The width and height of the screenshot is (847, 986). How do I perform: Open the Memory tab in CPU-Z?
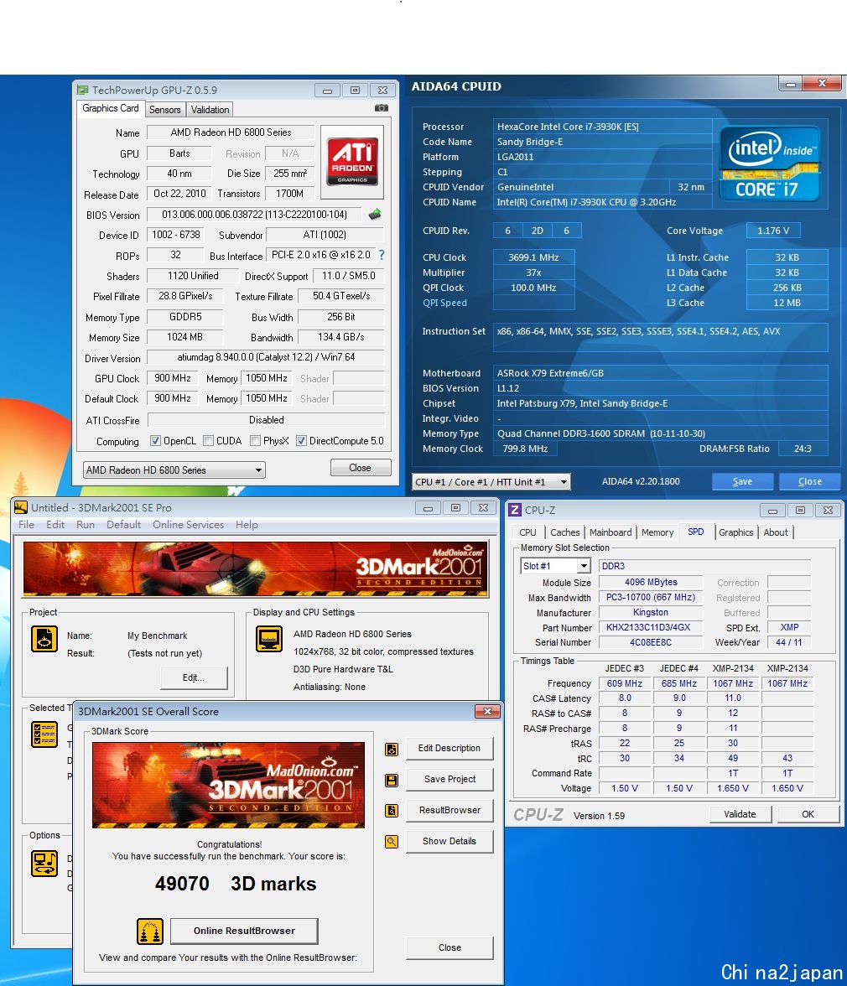(657, 532)
